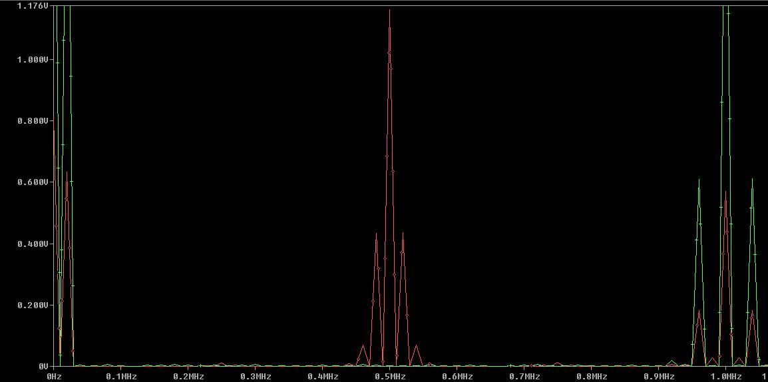Click the 1.0MHz x-axis label
Screen dimensions: 768x382
[725, 376]
